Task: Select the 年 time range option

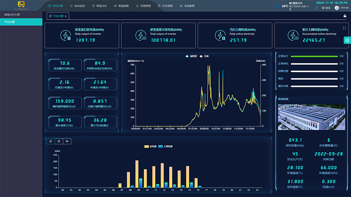Action: coord(67,141)
